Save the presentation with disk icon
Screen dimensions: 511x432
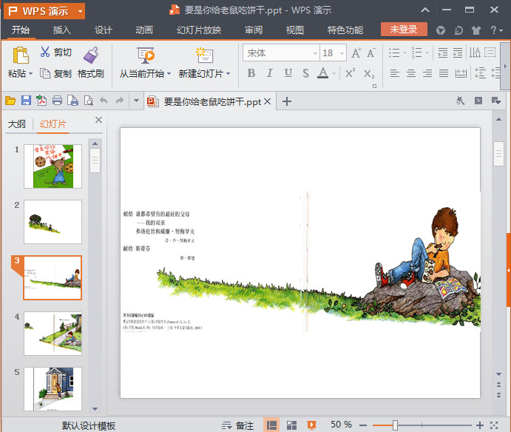tap(26, 101)
